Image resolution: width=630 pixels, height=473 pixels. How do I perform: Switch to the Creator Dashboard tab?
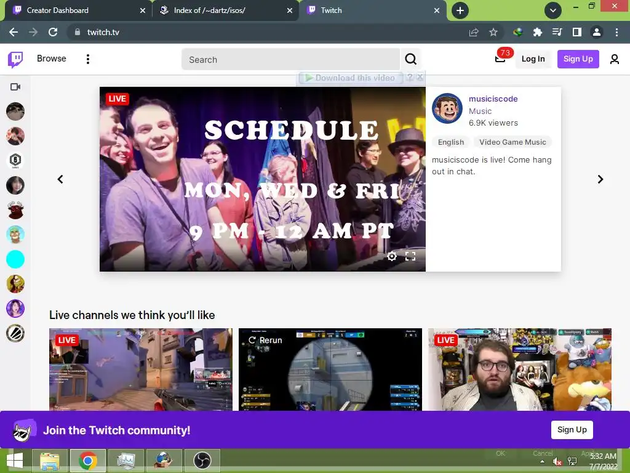click(76, 10)
